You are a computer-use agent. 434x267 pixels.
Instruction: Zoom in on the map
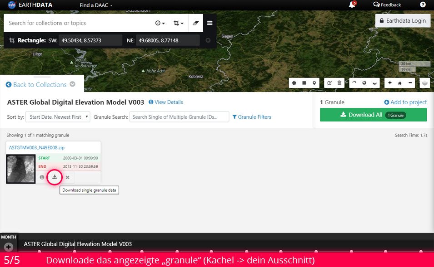(390, 83)
